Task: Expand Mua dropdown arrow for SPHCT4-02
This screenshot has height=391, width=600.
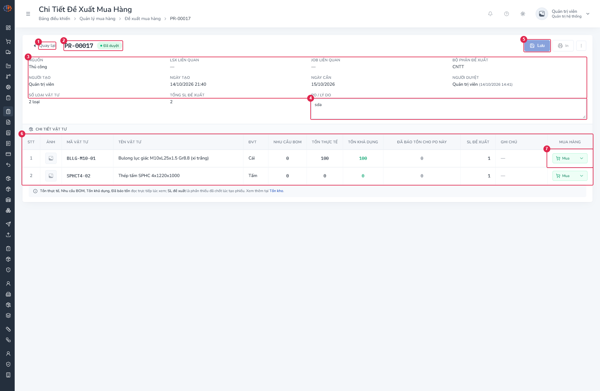Action: pos(582,176)
